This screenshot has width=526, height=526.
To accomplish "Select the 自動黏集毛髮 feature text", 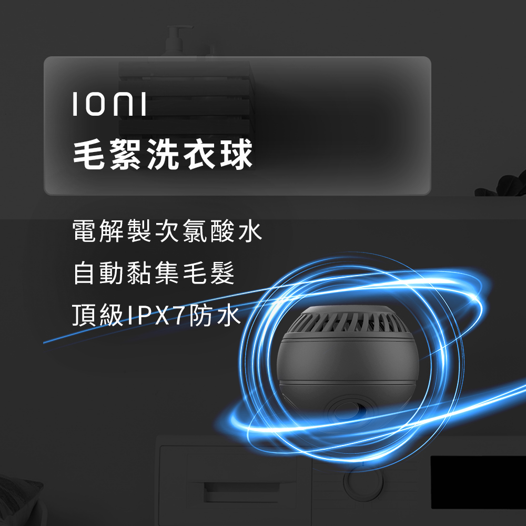I will tap(153, 273).
